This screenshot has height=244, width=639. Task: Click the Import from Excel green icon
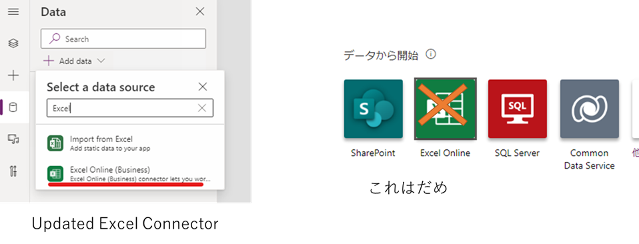coord(55,143)
